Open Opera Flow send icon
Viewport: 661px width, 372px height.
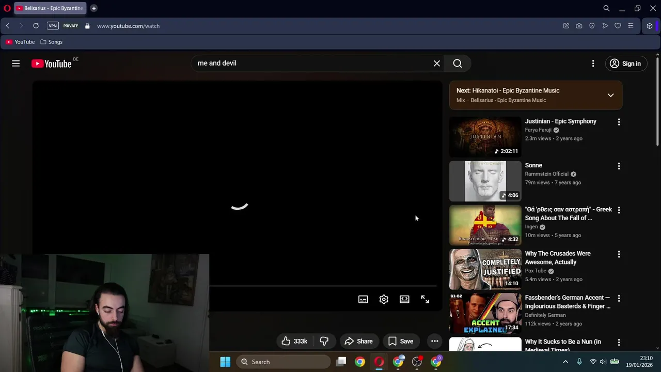click(605, 26)
